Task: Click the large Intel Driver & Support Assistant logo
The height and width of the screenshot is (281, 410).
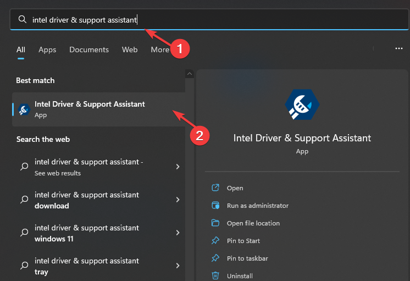Action: pyautogui.click(x=302, y=104)
